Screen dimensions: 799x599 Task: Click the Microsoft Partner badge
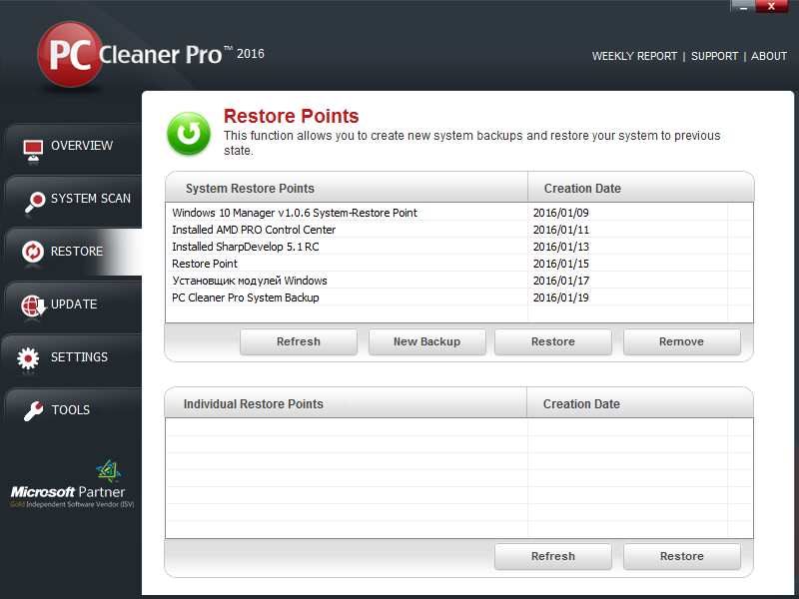[x=72, y=484]
